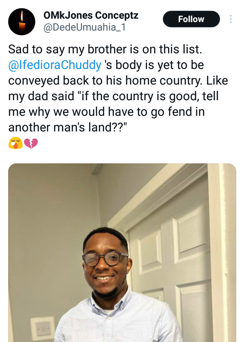This screenshot has width=242, height=342.
Task: Click the @DedeUmuahia_1 handle
Action: click(x=85, y=28)
